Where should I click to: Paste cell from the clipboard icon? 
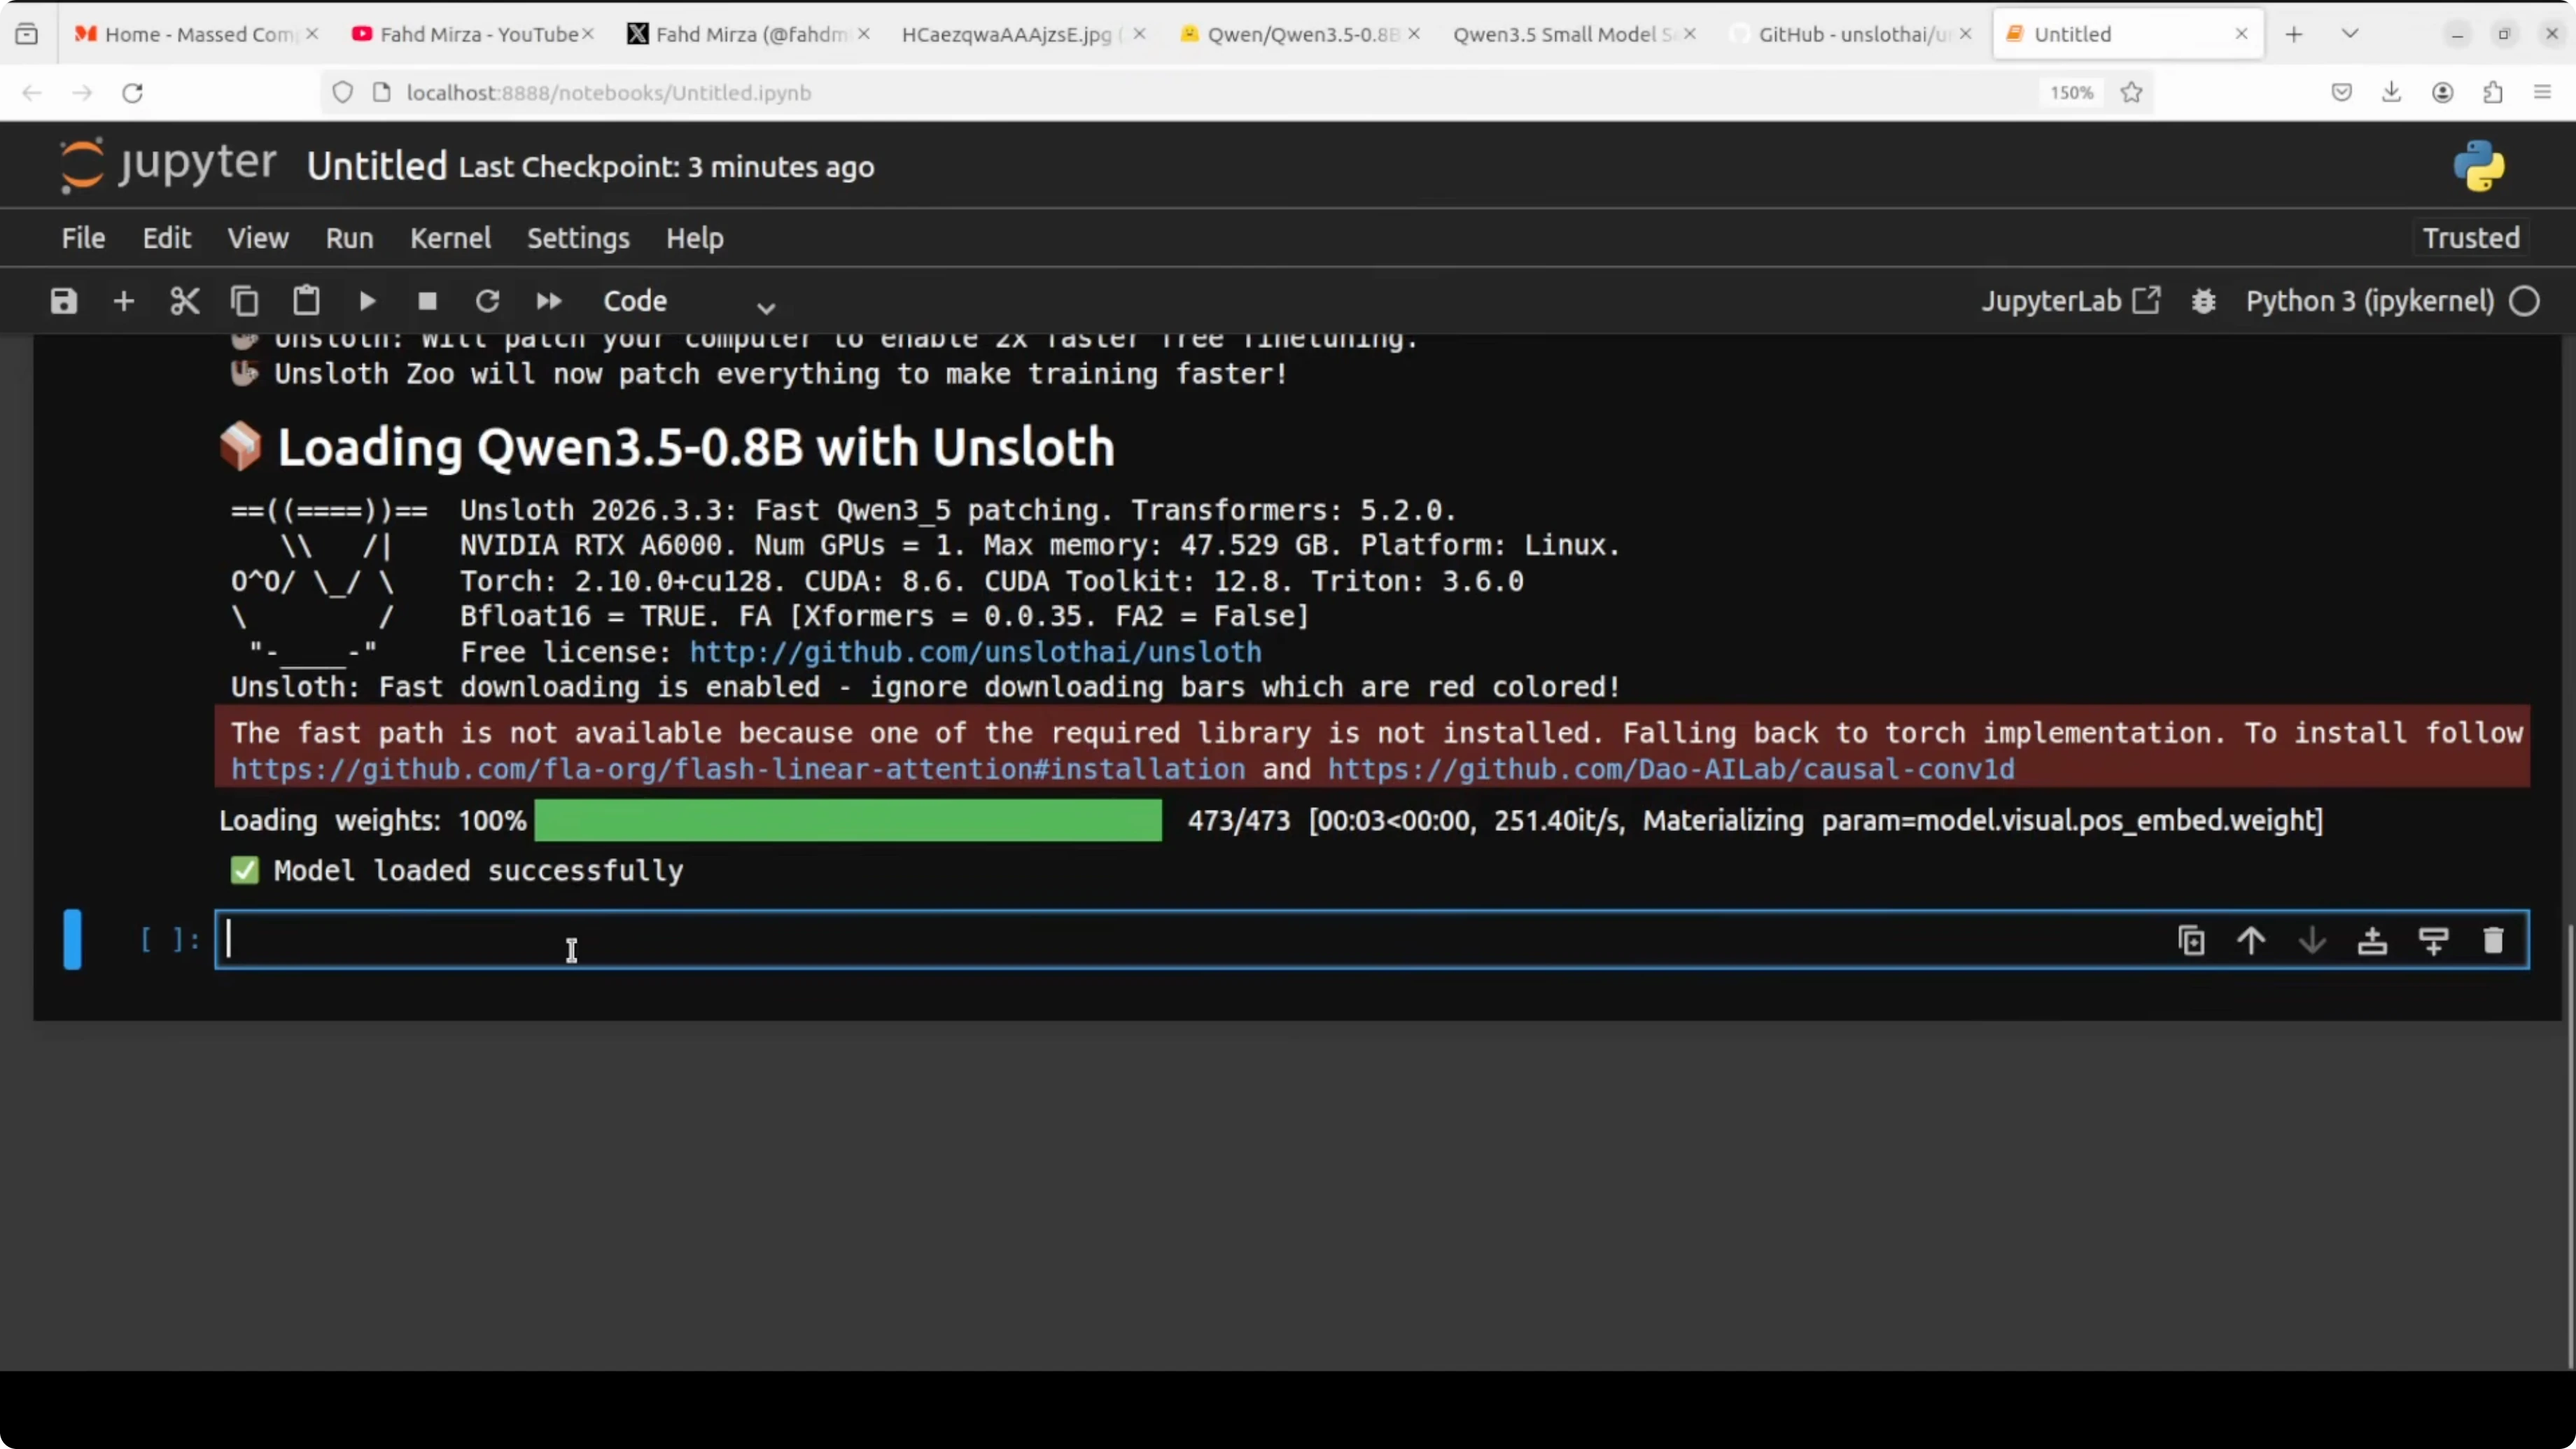pyautogui.click(x=306, y=300)
